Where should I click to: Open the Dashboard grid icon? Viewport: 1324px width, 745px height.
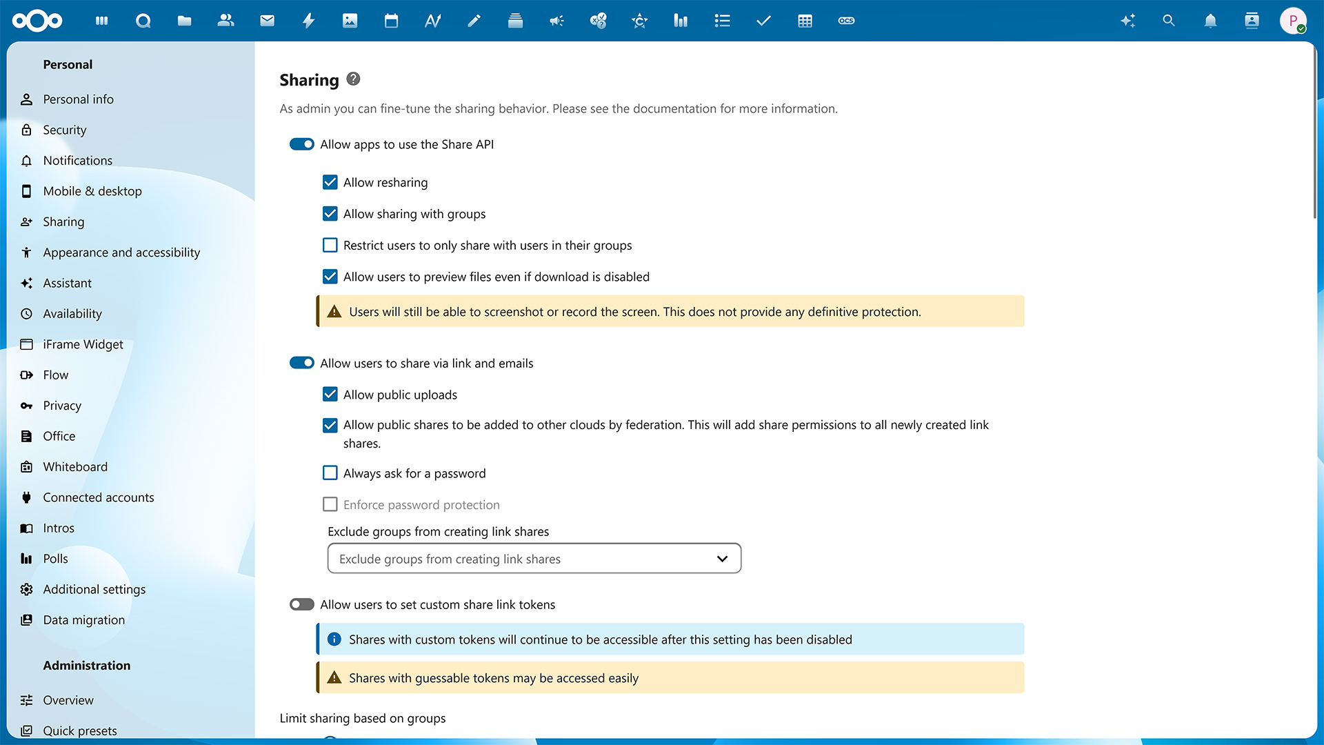pos(101,21)
